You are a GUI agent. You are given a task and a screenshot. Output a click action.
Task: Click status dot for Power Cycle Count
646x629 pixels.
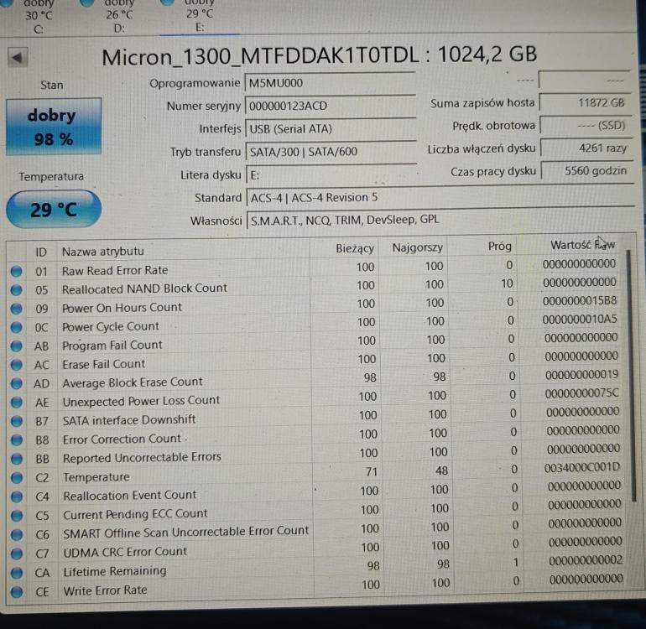coord(17,327)
